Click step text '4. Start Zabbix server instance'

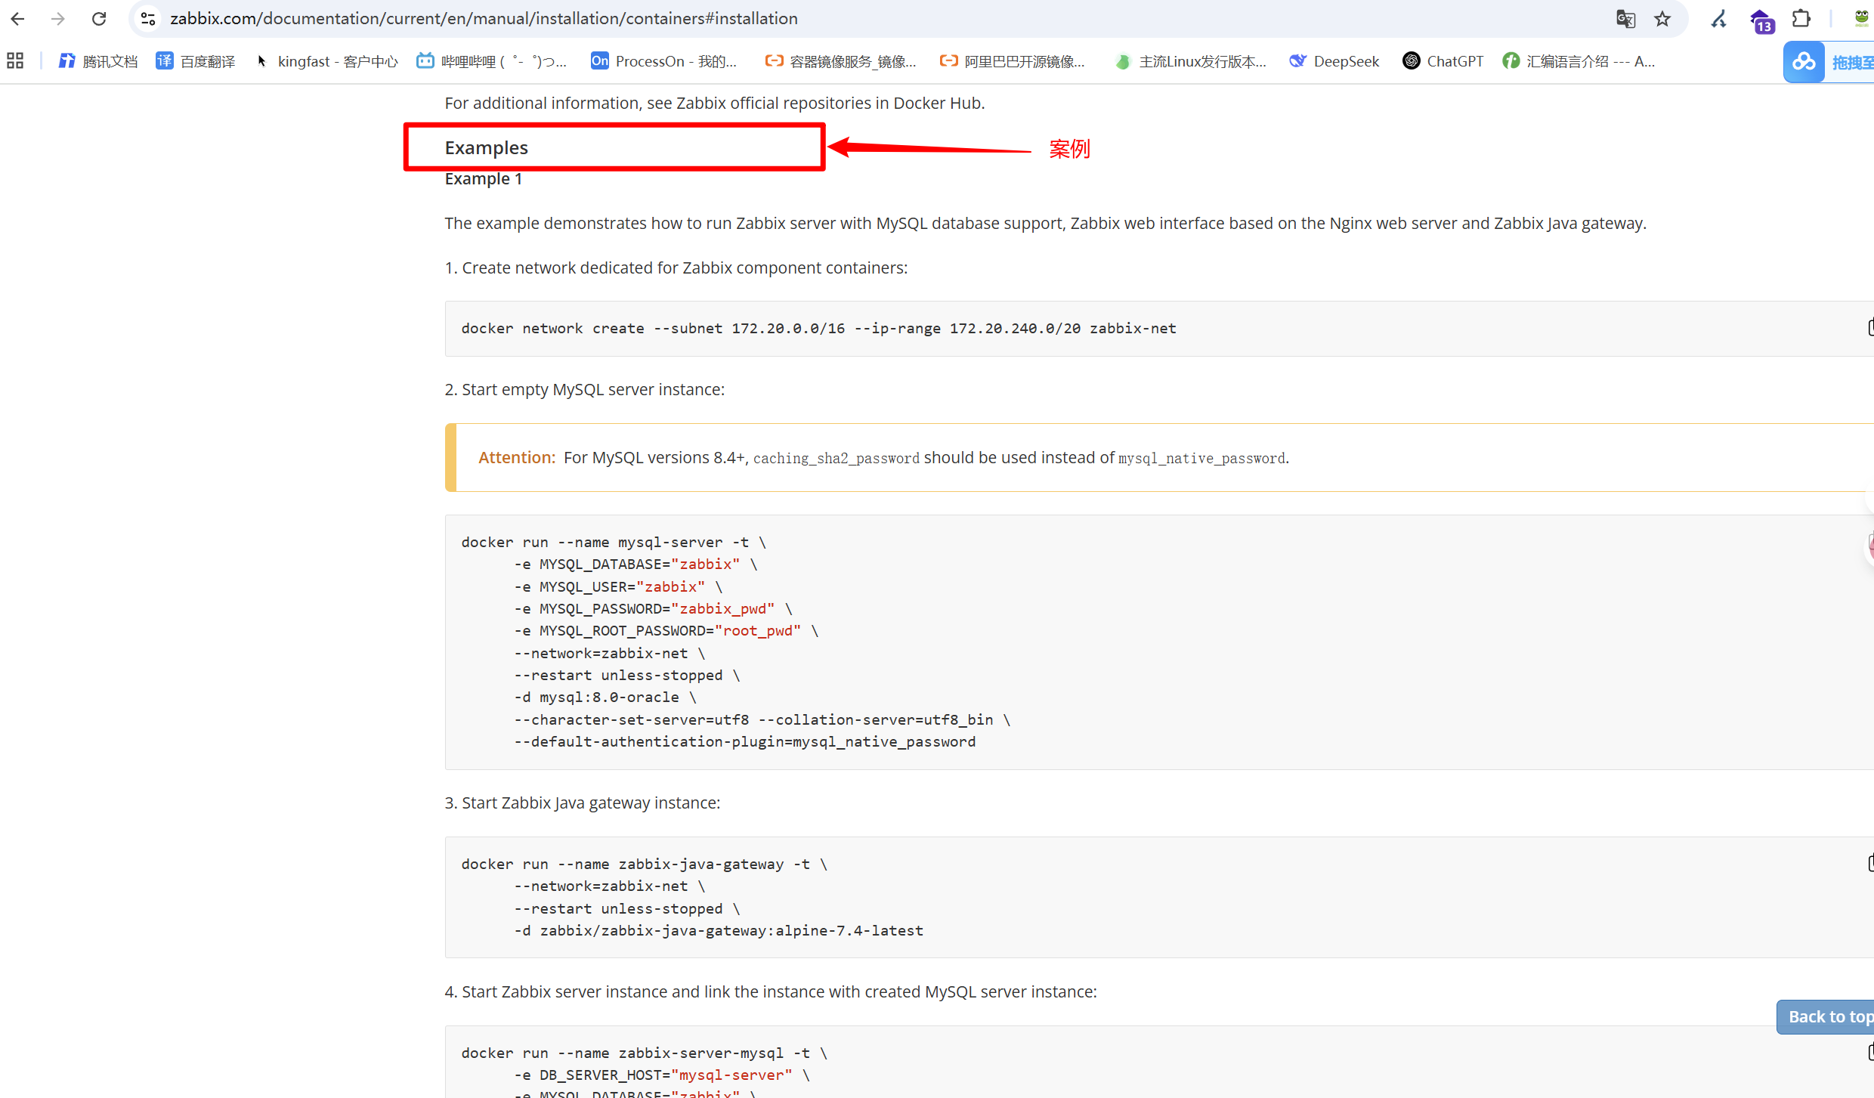coord(771,992)
